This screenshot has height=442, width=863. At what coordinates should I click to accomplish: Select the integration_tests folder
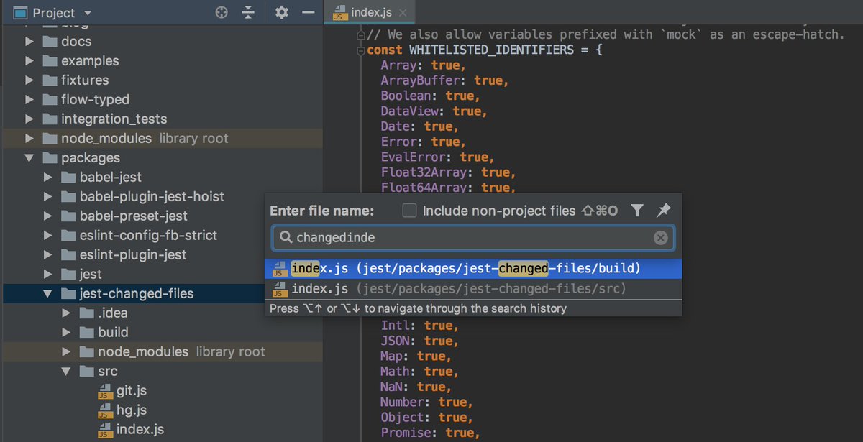coord(114,119)
